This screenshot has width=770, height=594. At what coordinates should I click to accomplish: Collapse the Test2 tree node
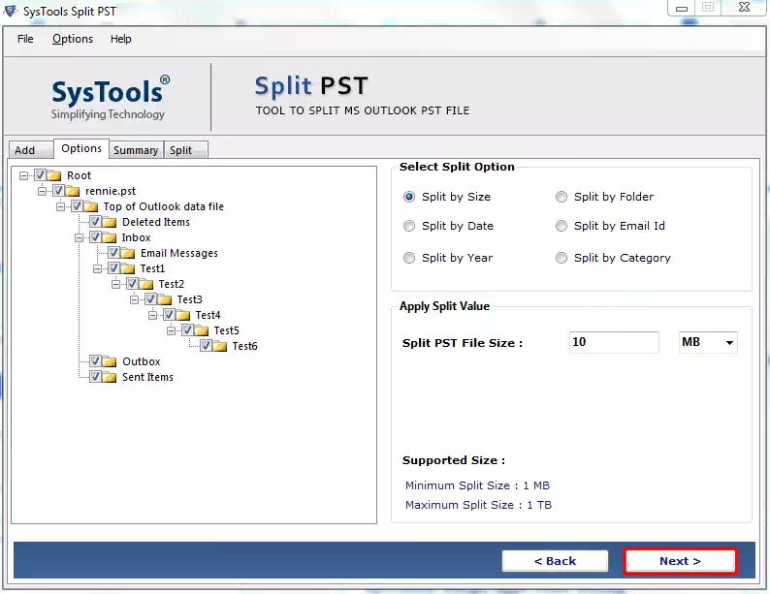tap(116, 285)
